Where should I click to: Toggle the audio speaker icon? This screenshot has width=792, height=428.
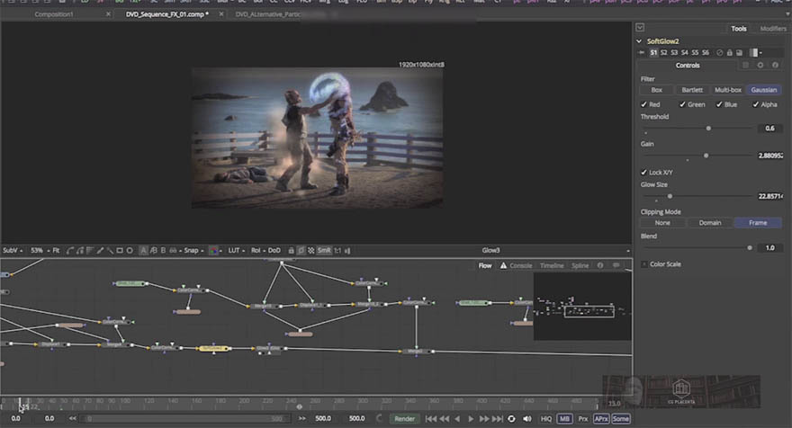526,418
